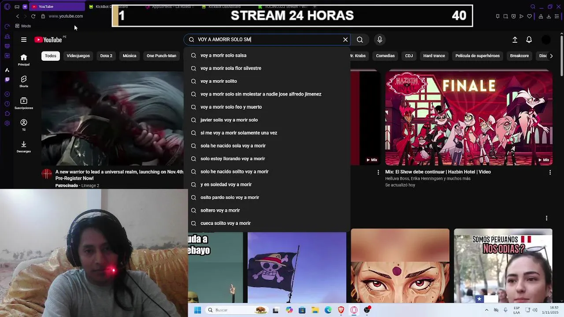
Task: Open options for the Hazbin Hotel mix
Action: point(550,173)
